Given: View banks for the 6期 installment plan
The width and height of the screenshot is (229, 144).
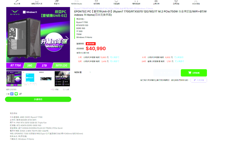Looking at the screenshot, I should click(x=179, y=57).
